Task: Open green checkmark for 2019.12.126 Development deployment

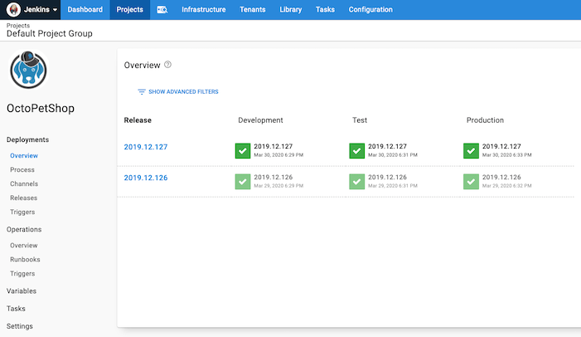Action: coord(243,182)
